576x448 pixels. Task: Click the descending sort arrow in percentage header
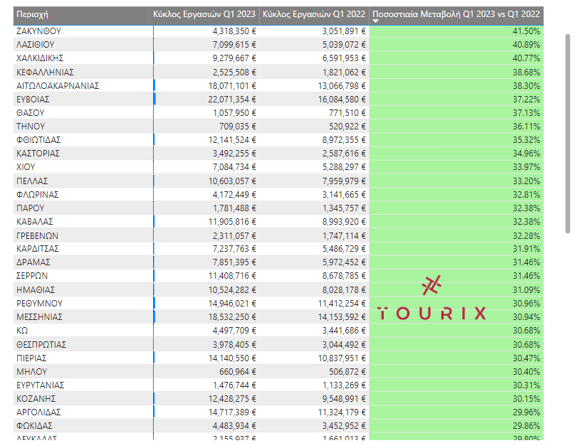[376, 21]
